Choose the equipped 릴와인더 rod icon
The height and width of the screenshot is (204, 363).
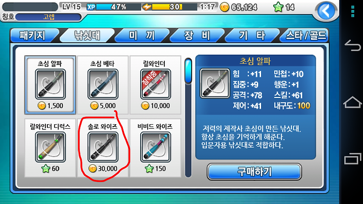point(155,84)
